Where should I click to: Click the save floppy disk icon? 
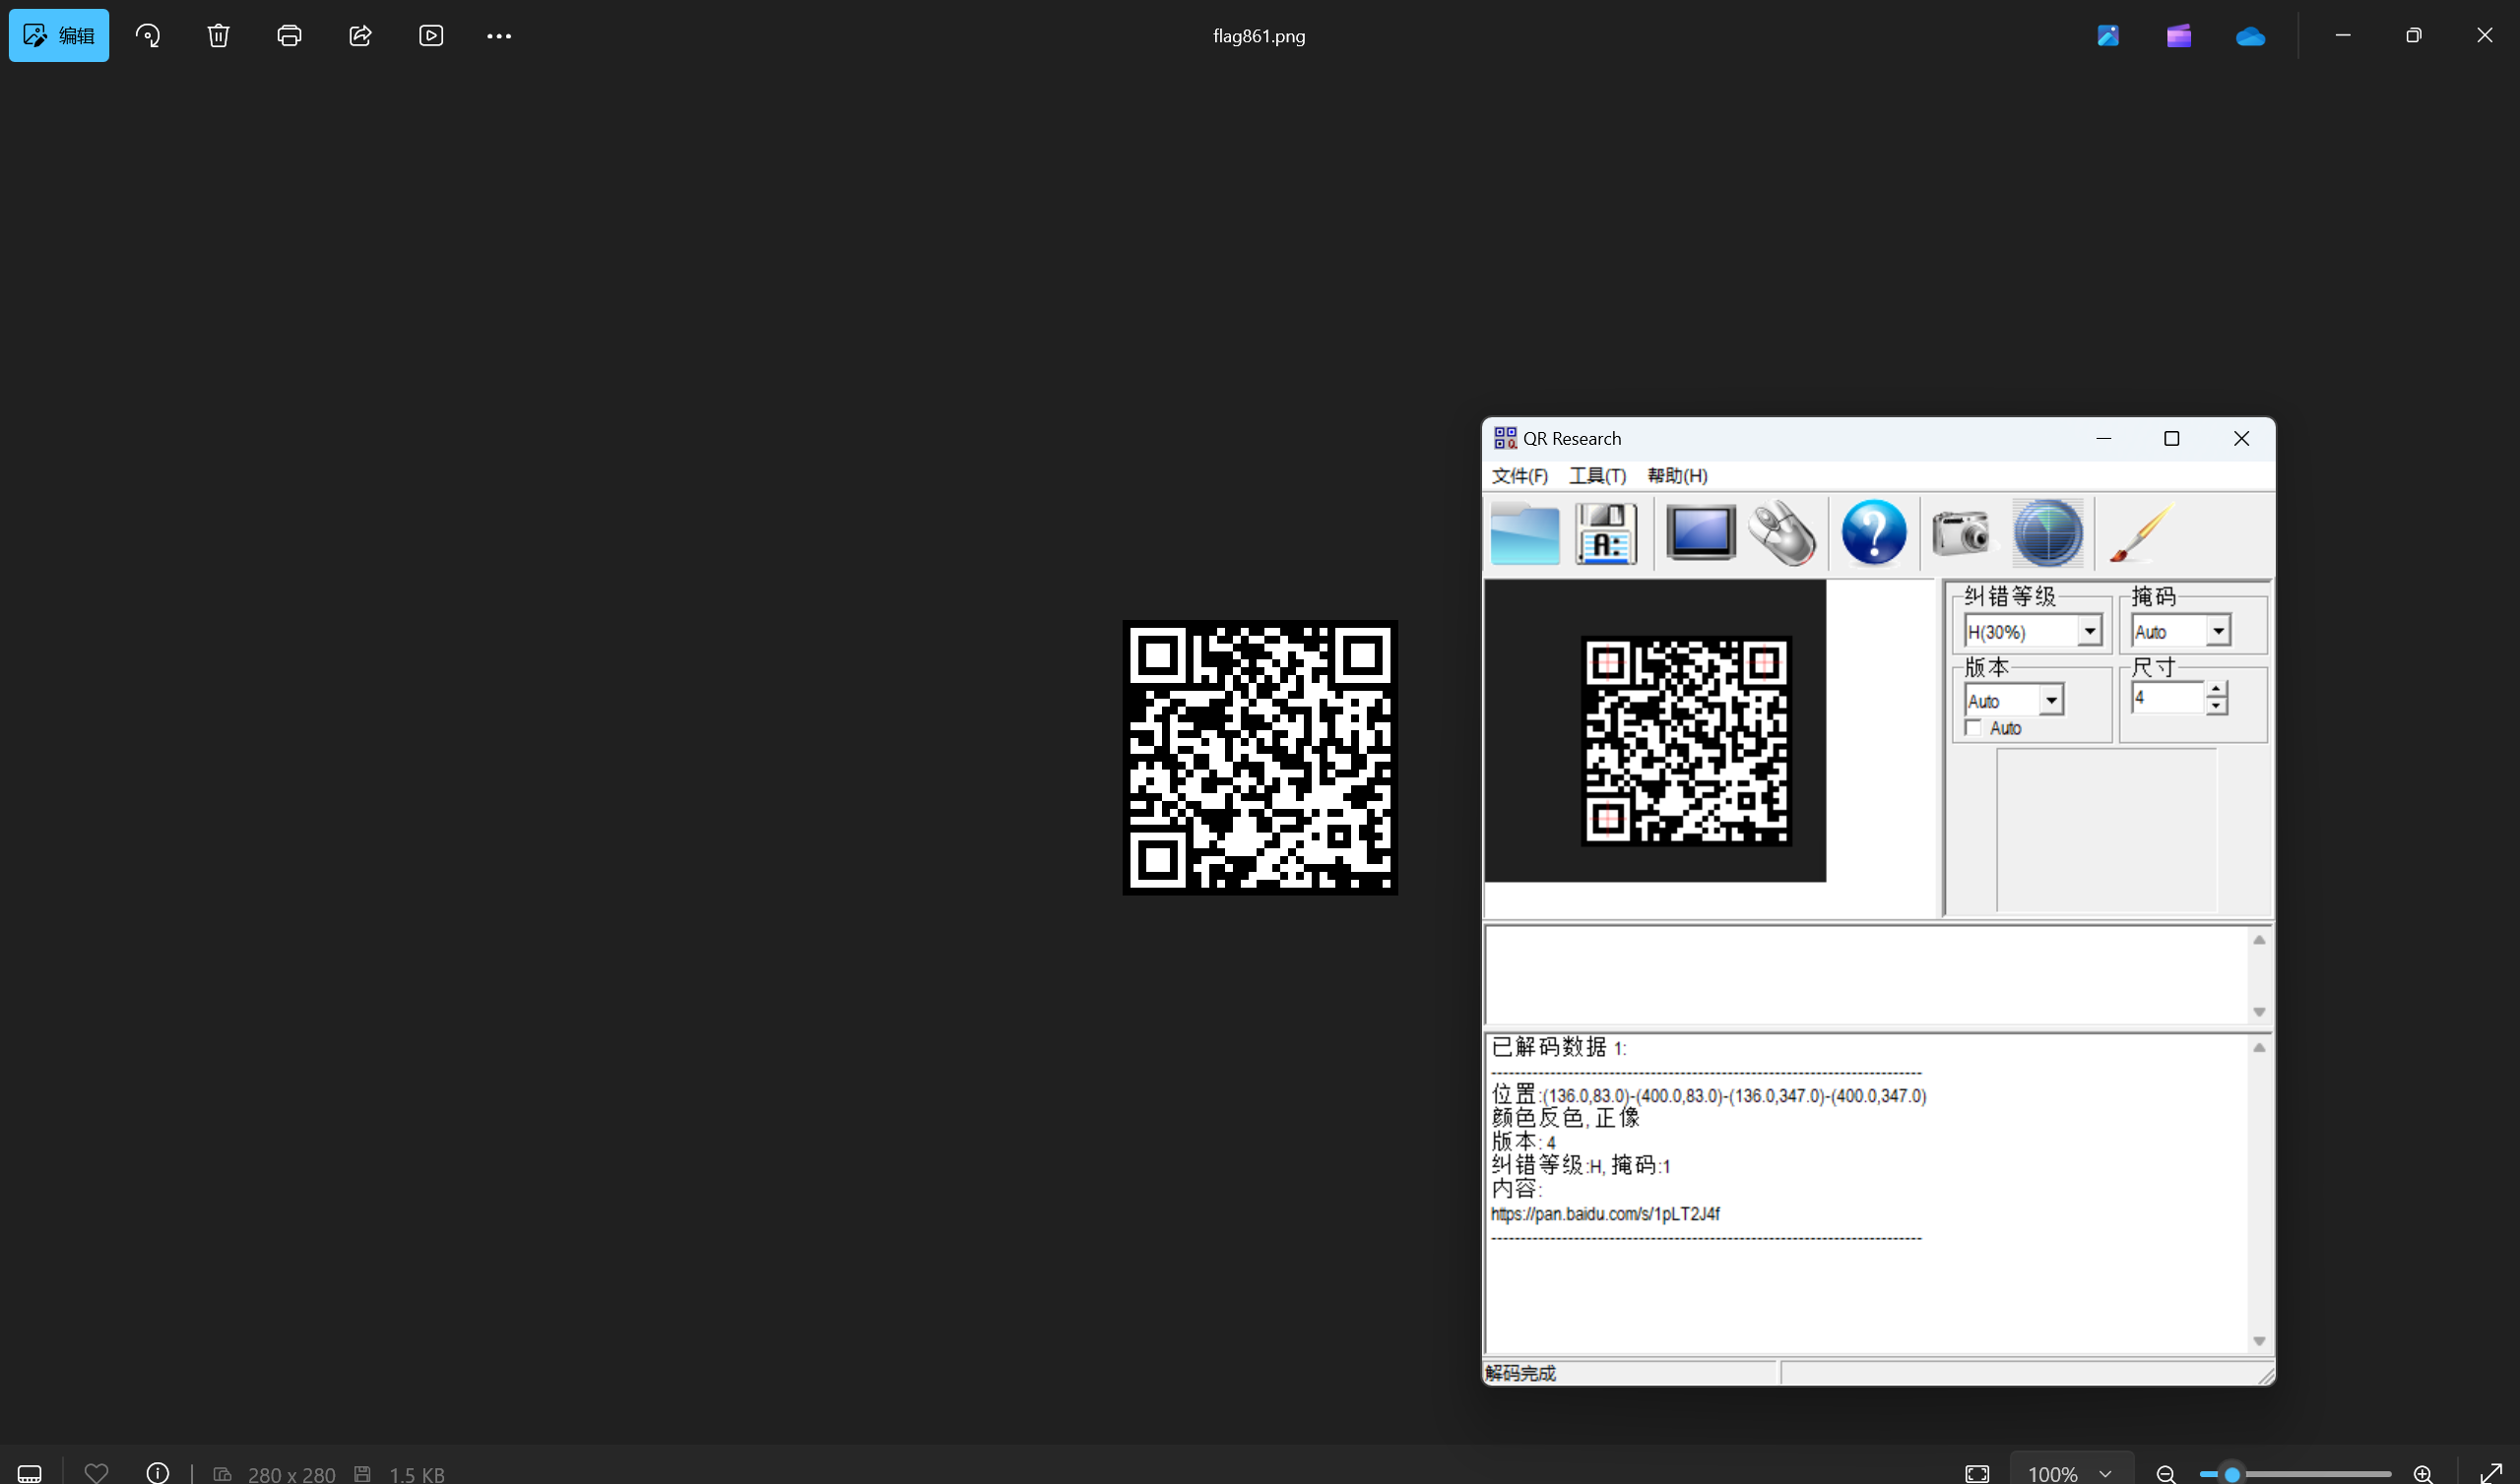click(x=1607, y=534)
